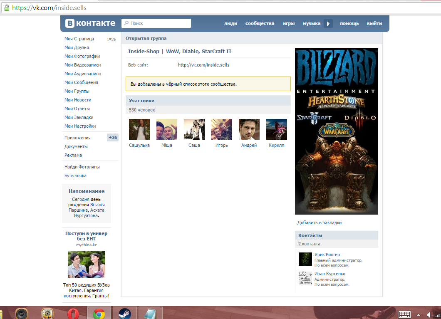This screenshot has width=441, height=319.
Task: Open ad Поступи в универ без ЕНТ
Action: (87, 236)
